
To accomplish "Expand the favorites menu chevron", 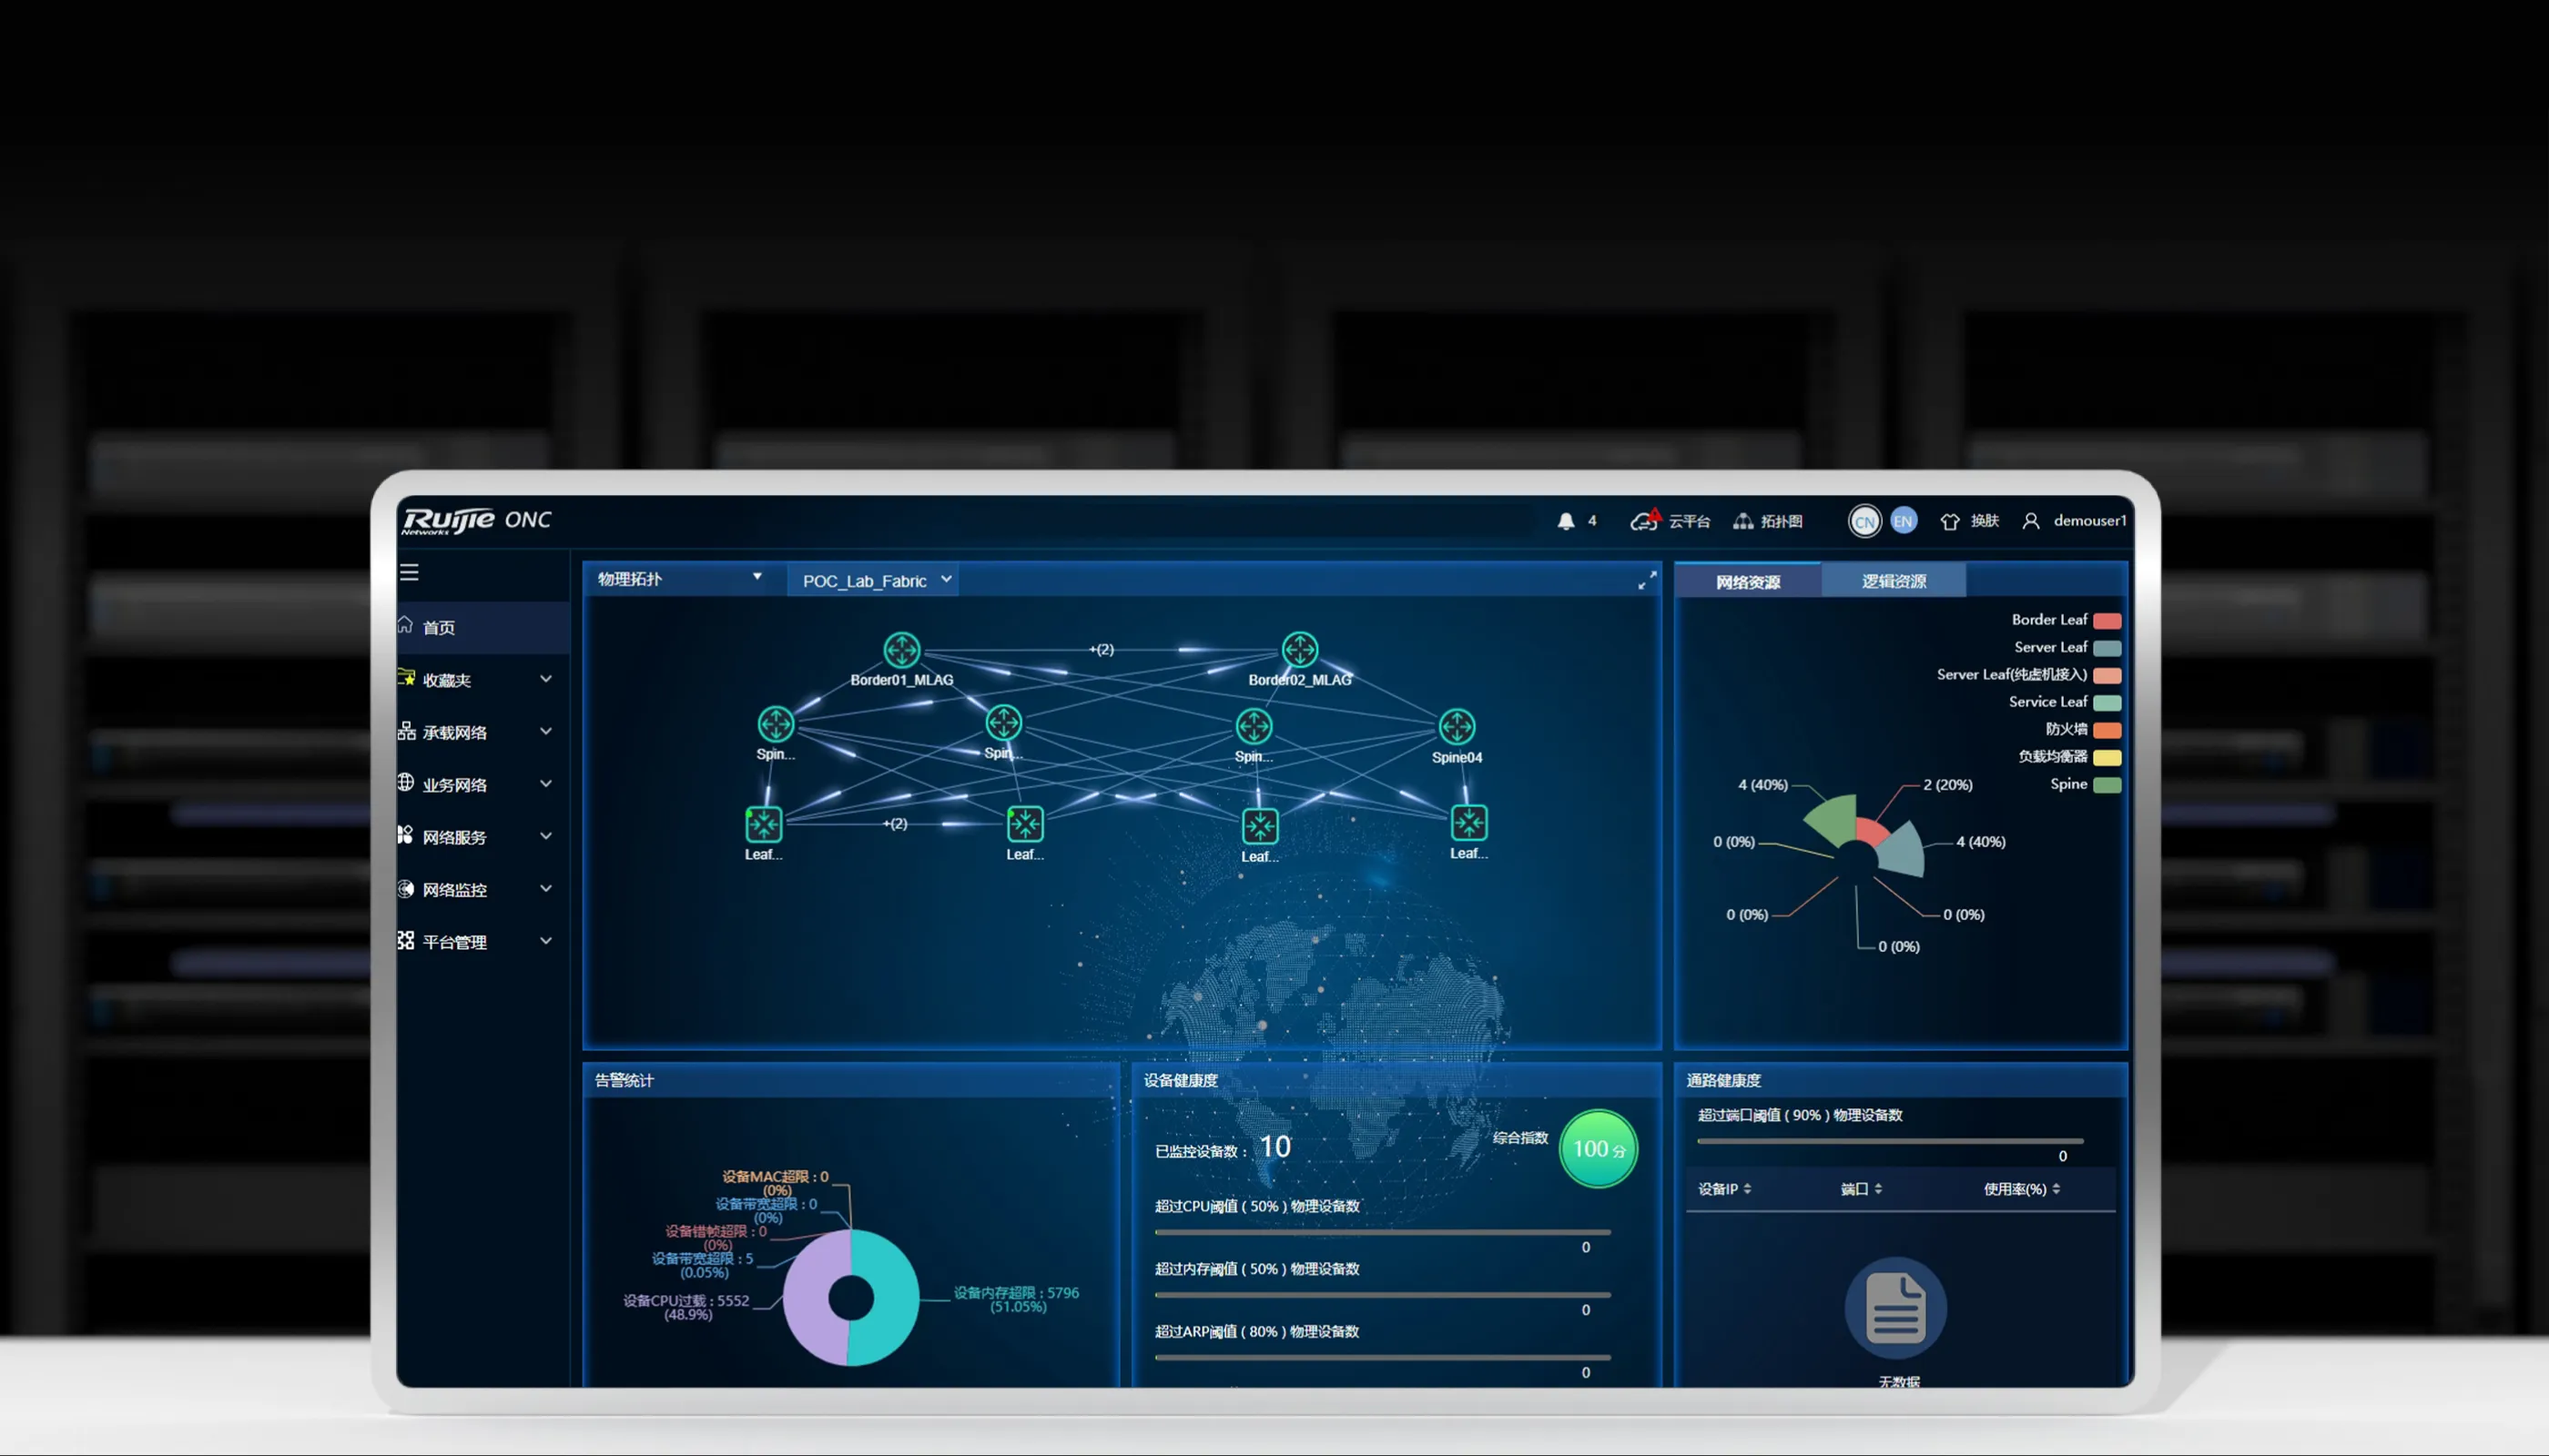I will click(546, 679).
